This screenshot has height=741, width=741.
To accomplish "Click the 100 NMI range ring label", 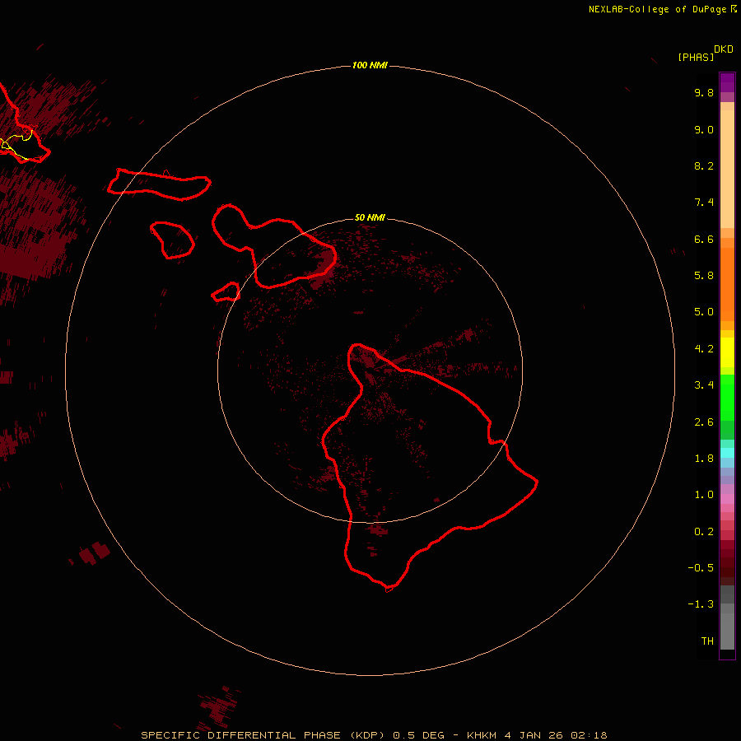I will (x=370, y=65).
